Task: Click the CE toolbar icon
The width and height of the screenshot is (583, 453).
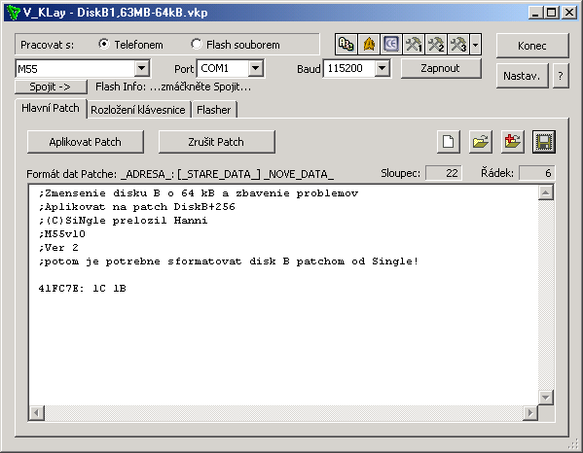Action: 391,45
